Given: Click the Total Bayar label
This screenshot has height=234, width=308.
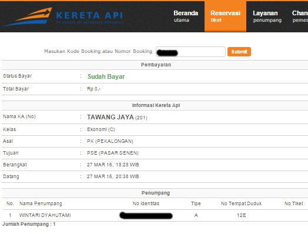Looking at the screenshot, I should click(x=16, y=89).
